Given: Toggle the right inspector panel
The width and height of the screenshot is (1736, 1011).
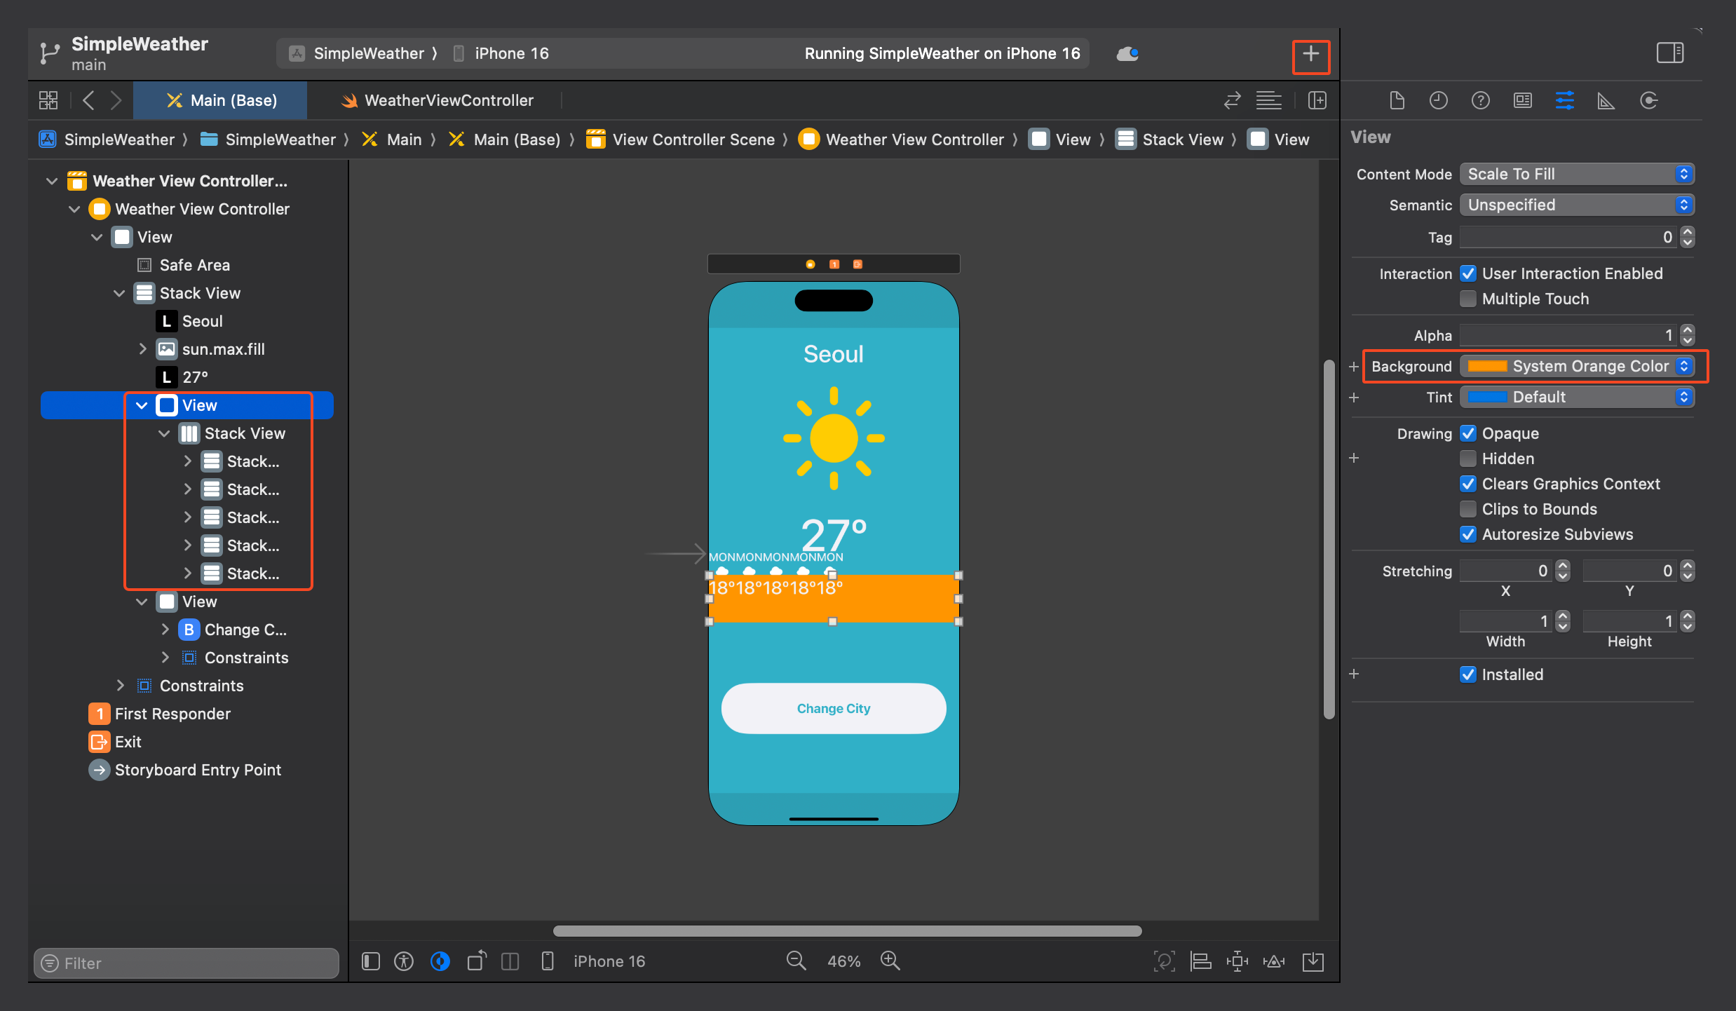Looking at the screenshot, I should coord(1669,53).
